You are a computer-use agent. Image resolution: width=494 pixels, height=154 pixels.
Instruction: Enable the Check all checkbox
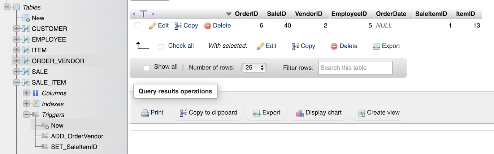pos(161,46)
